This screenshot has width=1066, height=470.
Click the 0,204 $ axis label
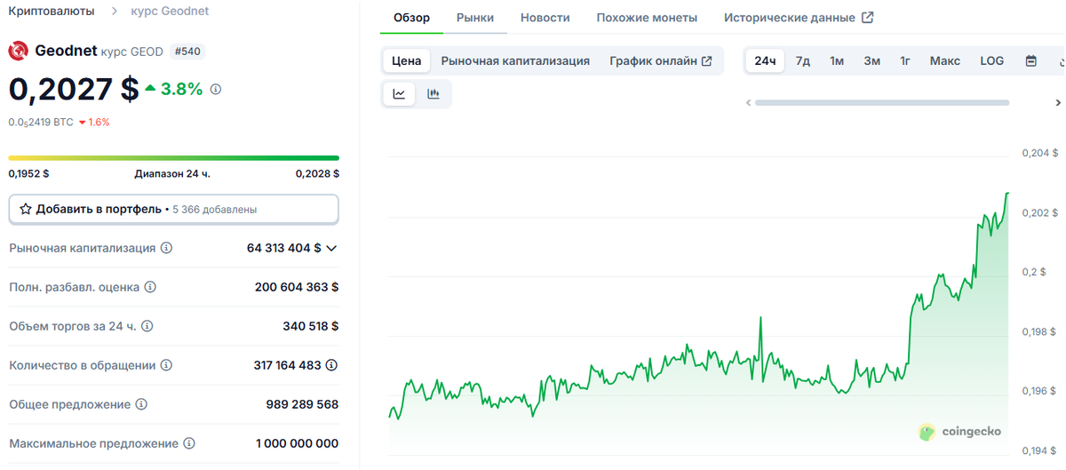coord(1040,154)
